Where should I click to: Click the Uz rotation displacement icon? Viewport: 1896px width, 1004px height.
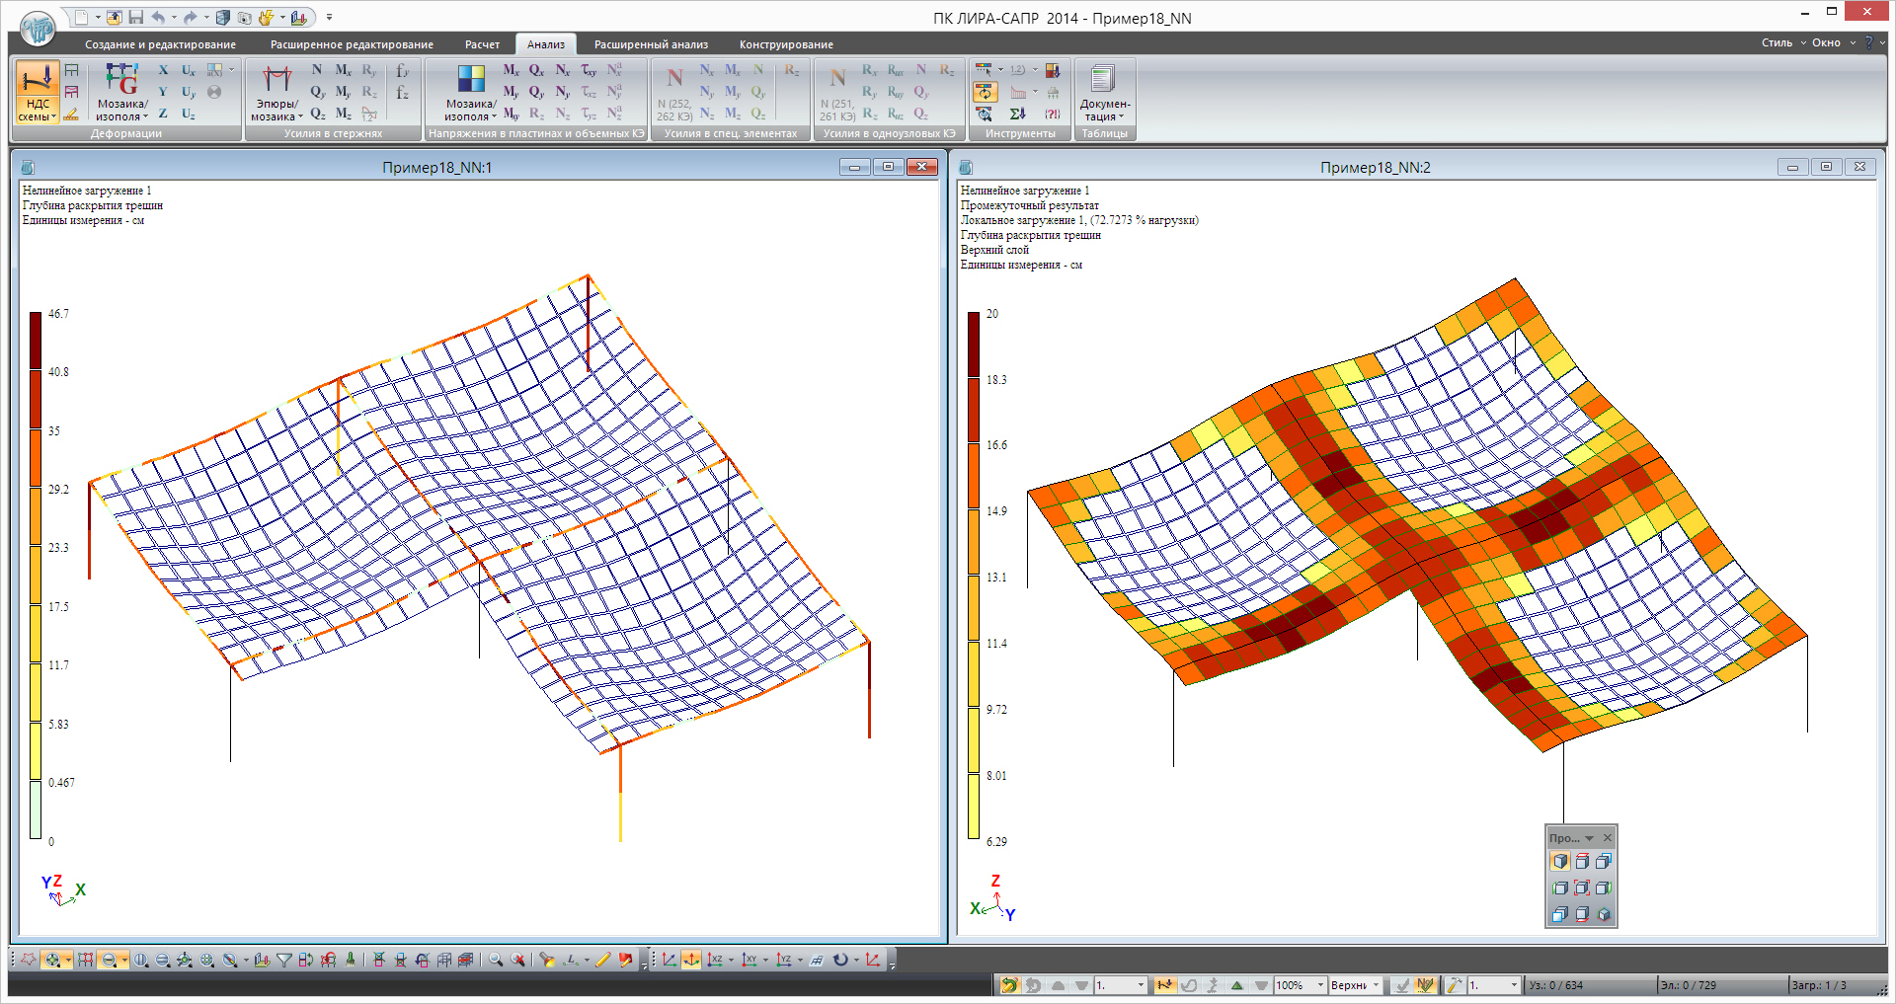tap(189, 115)
